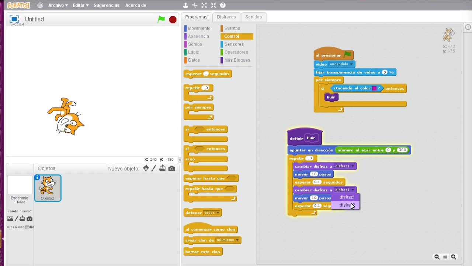Open 'detener todos' dropdown in palette
Image resolution: width=472 pixels, height=266 pixels.
pos(212,213)
